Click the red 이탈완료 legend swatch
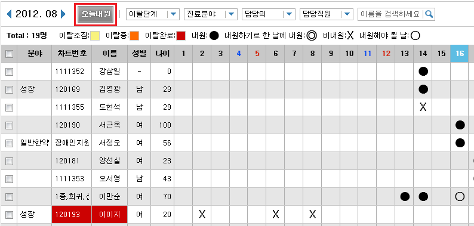 (x=181, y=36)
